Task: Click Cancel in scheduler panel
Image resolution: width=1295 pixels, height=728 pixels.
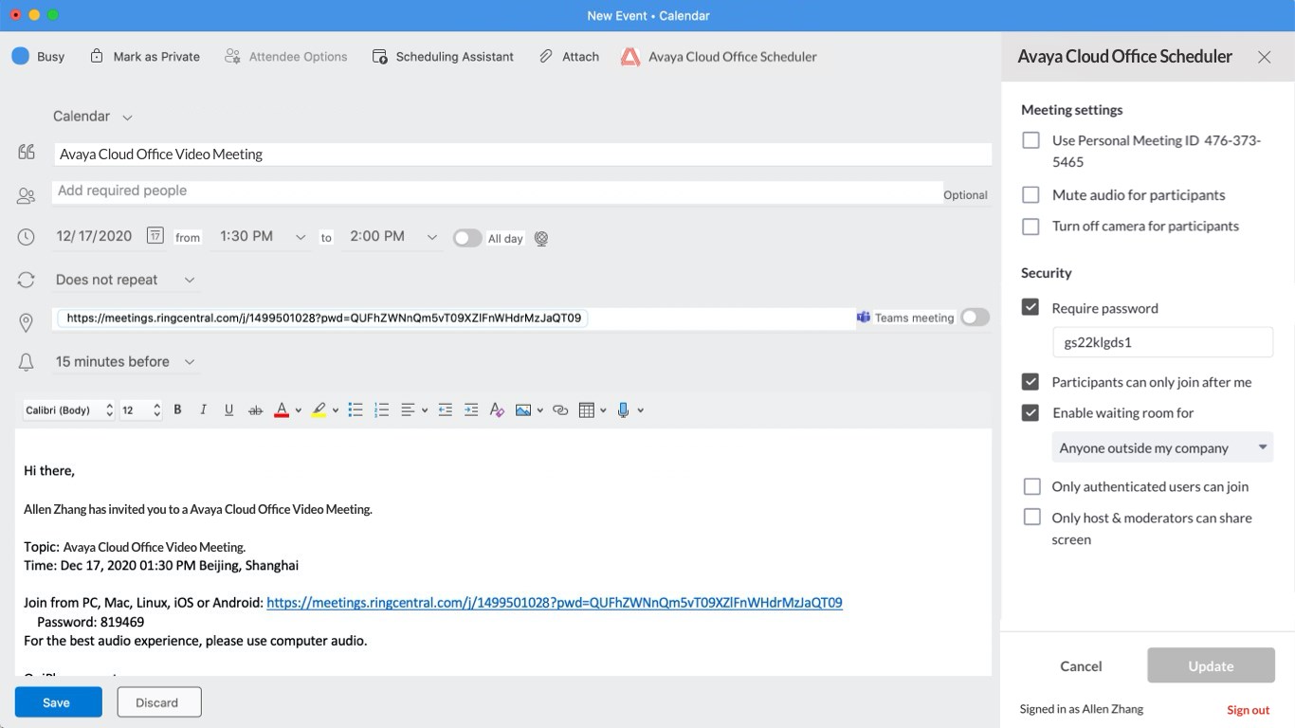Action: pyautogui.click(x=1081, y=666)
